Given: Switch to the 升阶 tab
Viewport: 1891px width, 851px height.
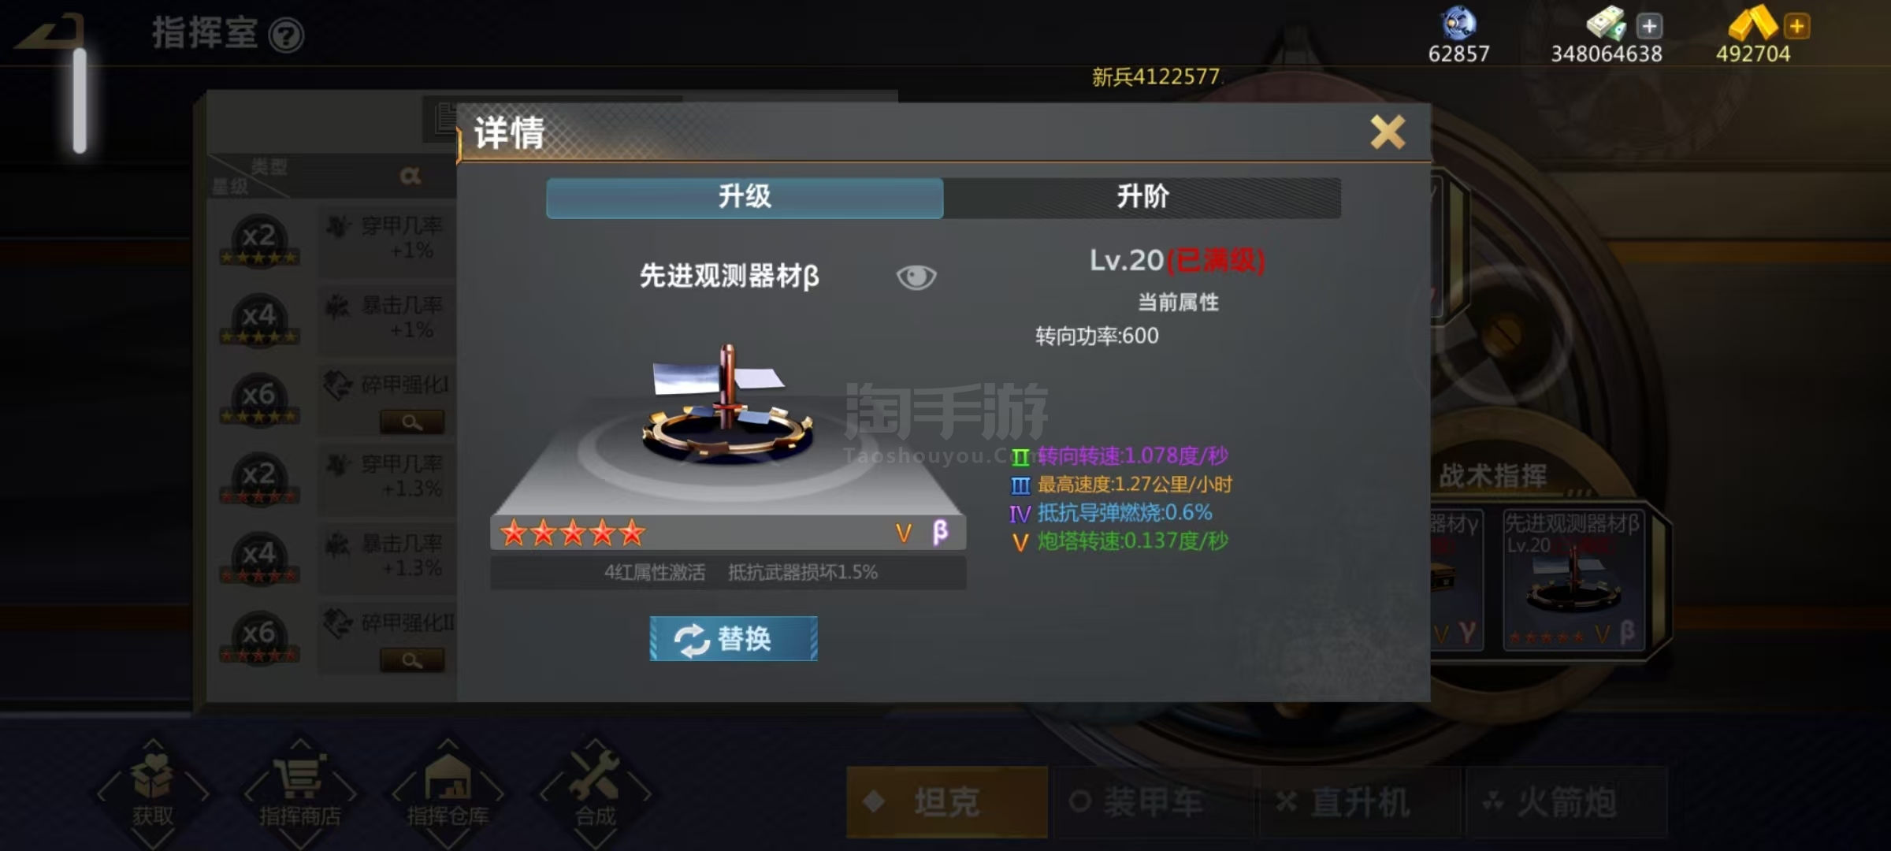Looking at the screenshot, I should point(1142,197).
